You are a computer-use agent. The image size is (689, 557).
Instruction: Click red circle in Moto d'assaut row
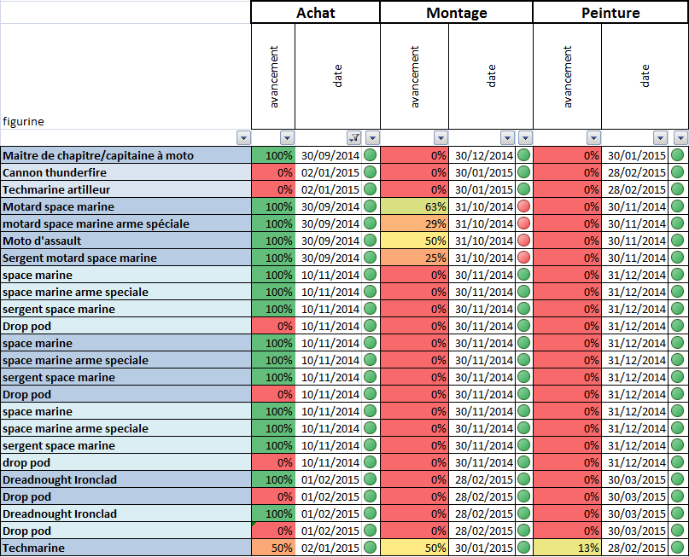coord(523,241)
